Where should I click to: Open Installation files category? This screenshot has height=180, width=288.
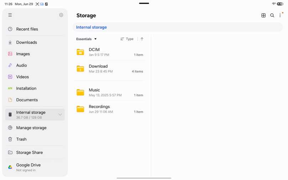pyautogui.click(x=35, y=88)
